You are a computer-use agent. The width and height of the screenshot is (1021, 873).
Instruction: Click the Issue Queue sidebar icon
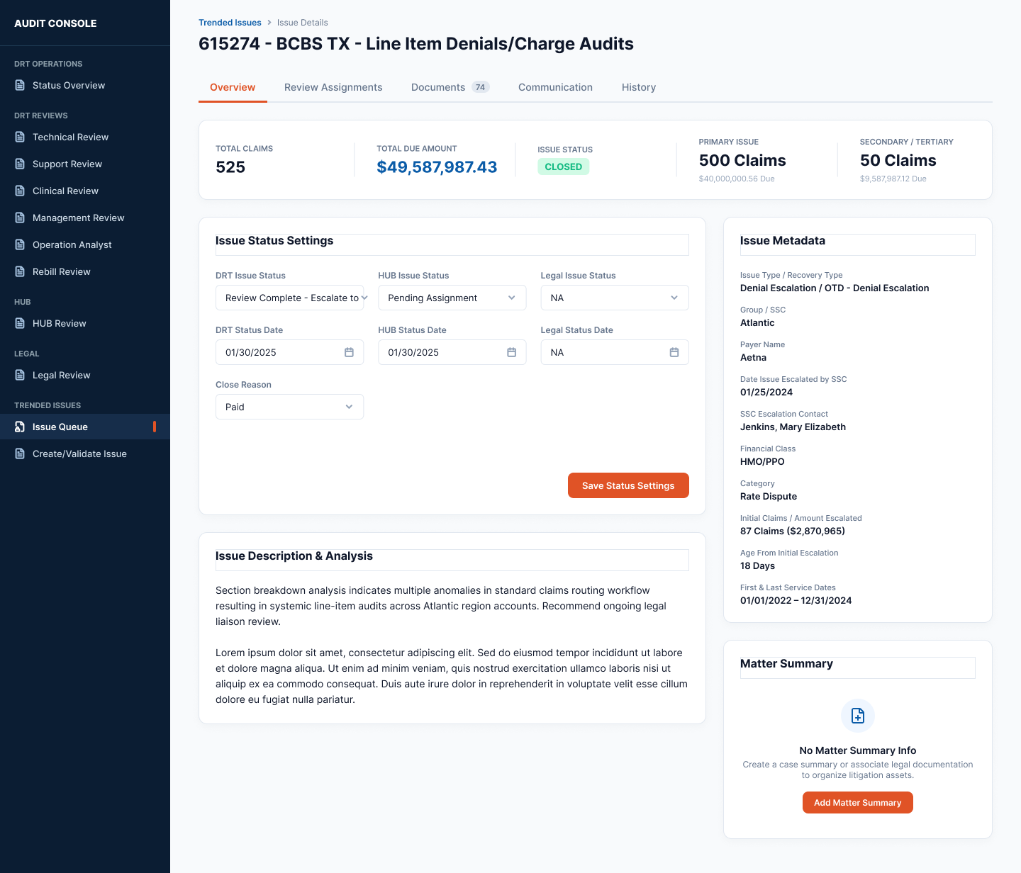tap(20, 427)
